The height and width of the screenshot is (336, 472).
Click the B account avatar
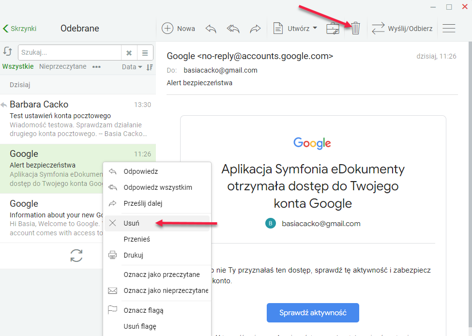point(270,223)
